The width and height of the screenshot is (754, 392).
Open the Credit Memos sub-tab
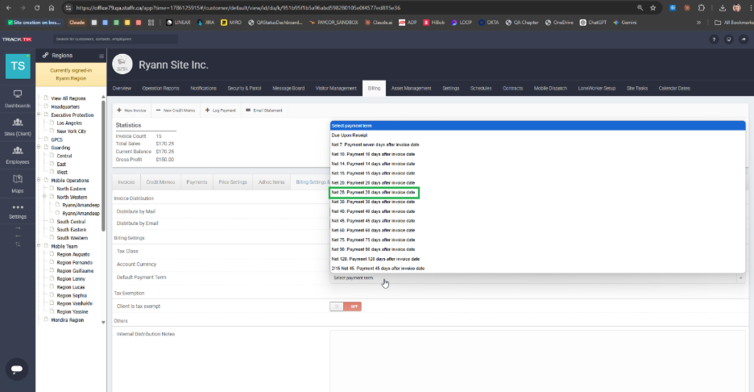click(160, 182)
